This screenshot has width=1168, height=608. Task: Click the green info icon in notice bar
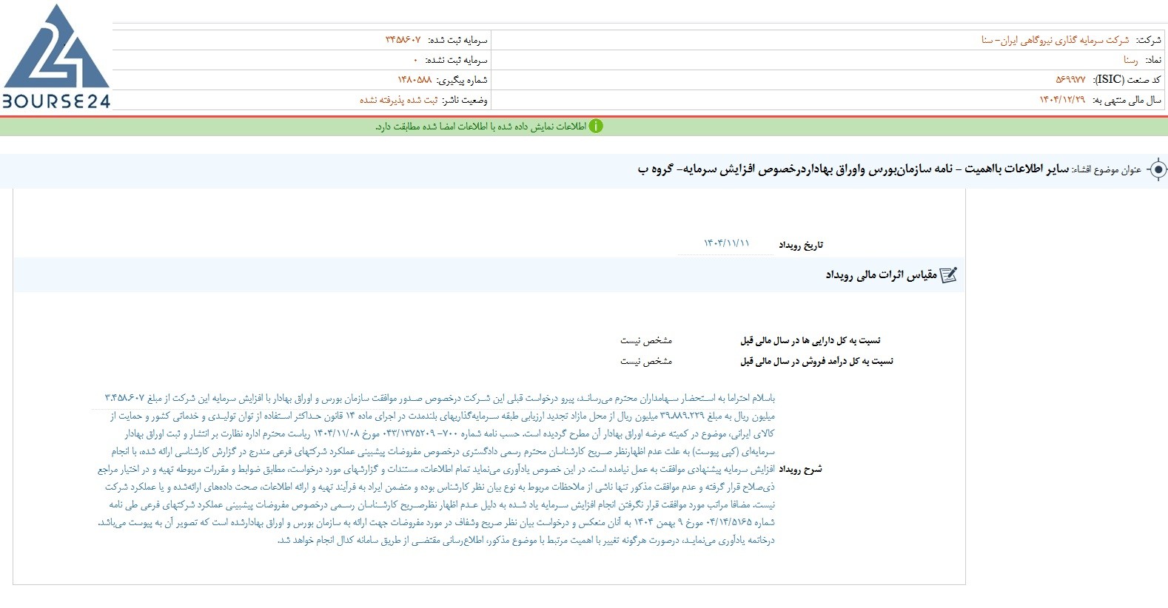pyautogui.click(x=596, y=126)
